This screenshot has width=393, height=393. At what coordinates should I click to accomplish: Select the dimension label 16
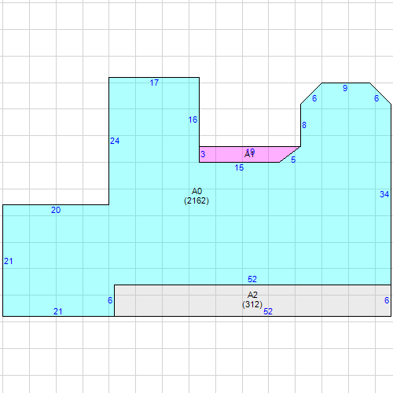pyautogui.click(x=193, y=119)
